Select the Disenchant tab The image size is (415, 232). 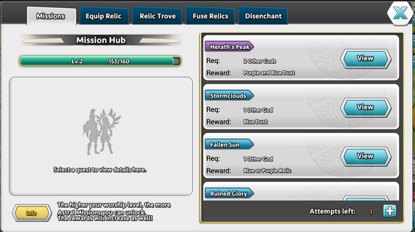263,16
